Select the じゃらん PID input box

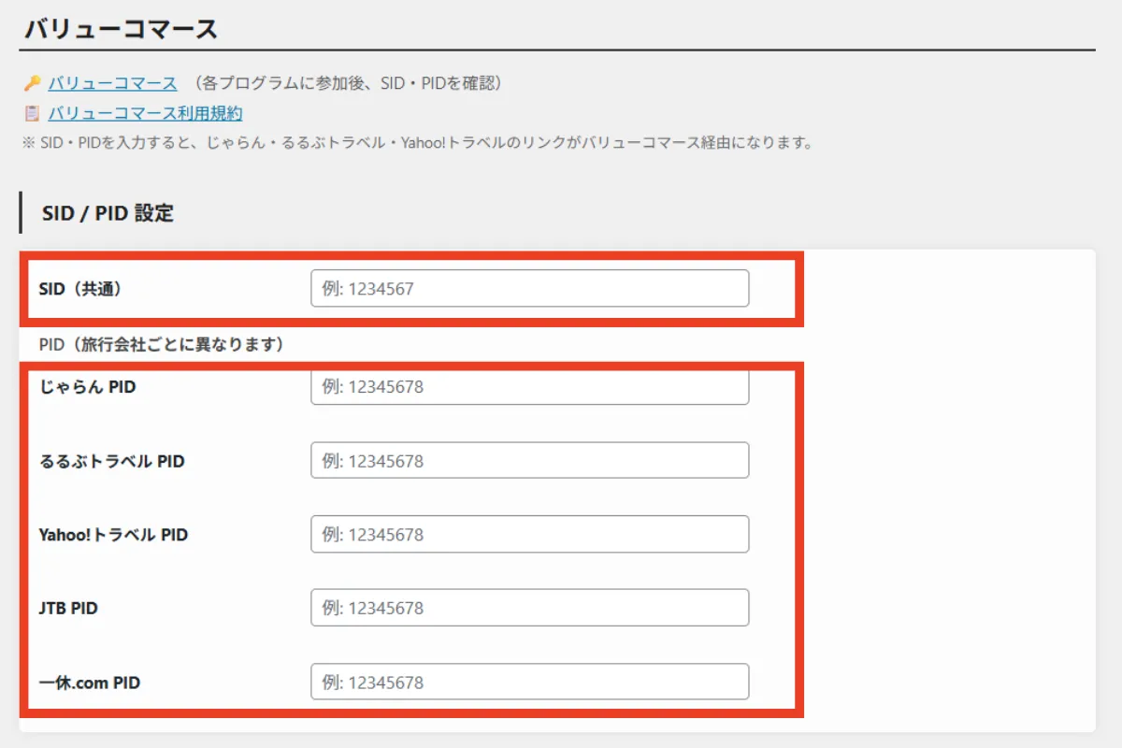(x=529, y=386)
